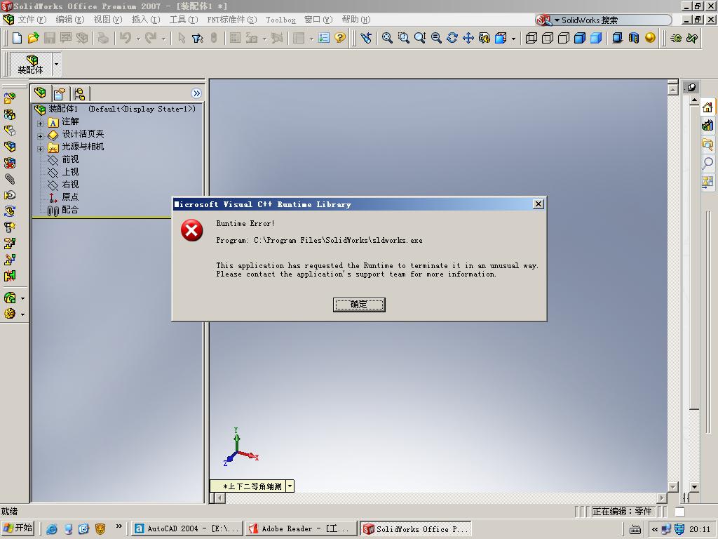Open the 视图(V) menu
Viewport: 718px width, 539px height.
pos(107,20)
